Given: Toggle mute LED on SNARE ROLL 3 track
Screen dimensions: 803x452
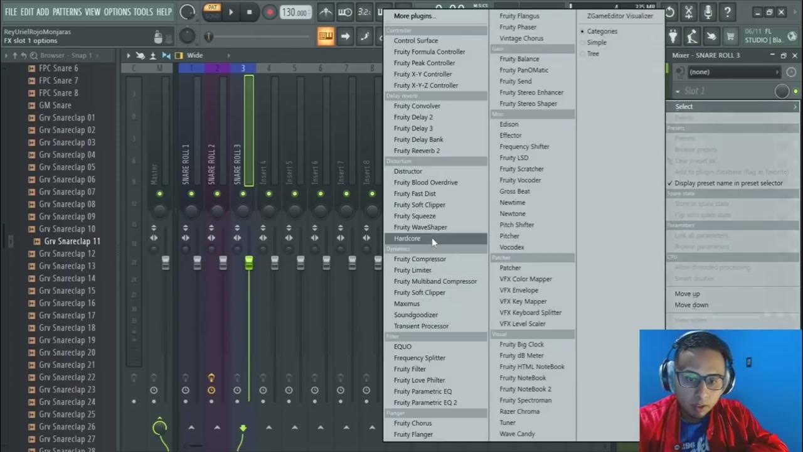Looking at the screenshot, I should [x=243, y=194].
